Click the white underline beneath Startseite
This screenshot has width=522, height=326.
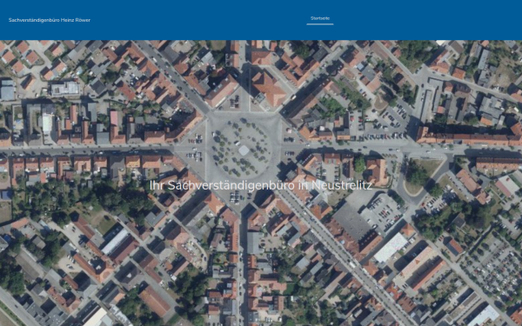320,24
